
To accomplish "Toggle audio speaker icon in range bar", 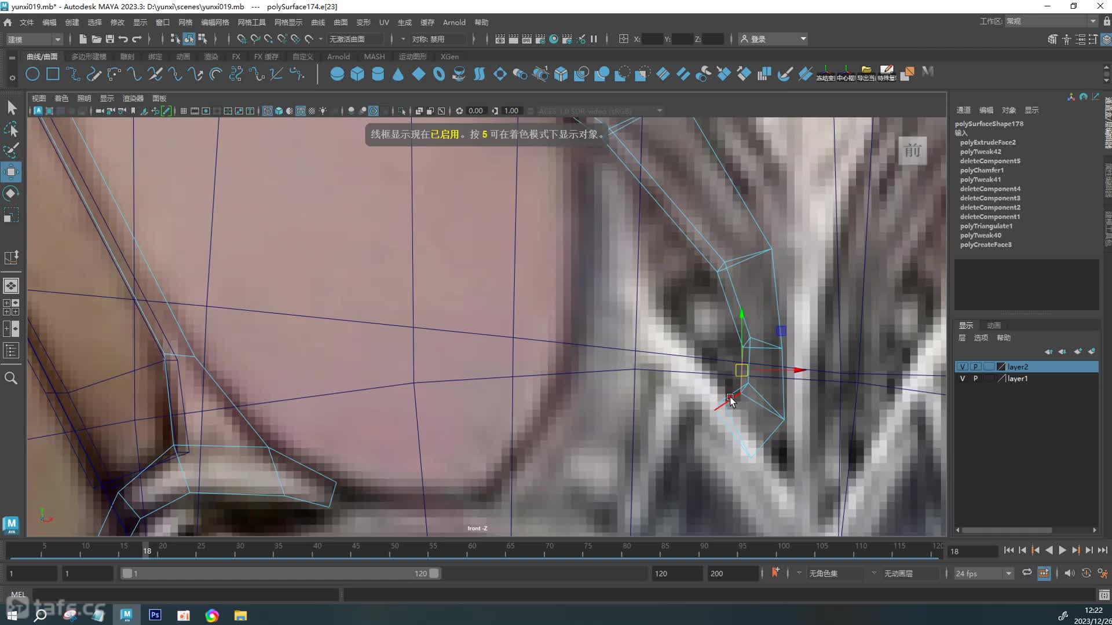I will [x=1069, y=573].
